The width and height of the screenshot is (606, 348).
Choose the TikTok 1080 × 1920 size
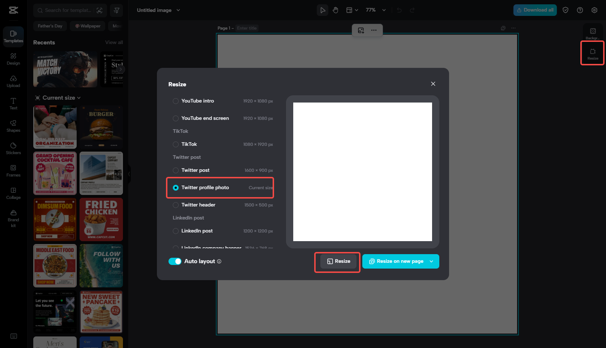tap(189, 144)
